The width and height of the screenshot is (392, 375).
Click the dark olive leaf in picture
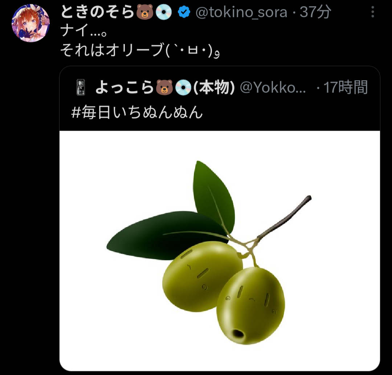point(160,235)
